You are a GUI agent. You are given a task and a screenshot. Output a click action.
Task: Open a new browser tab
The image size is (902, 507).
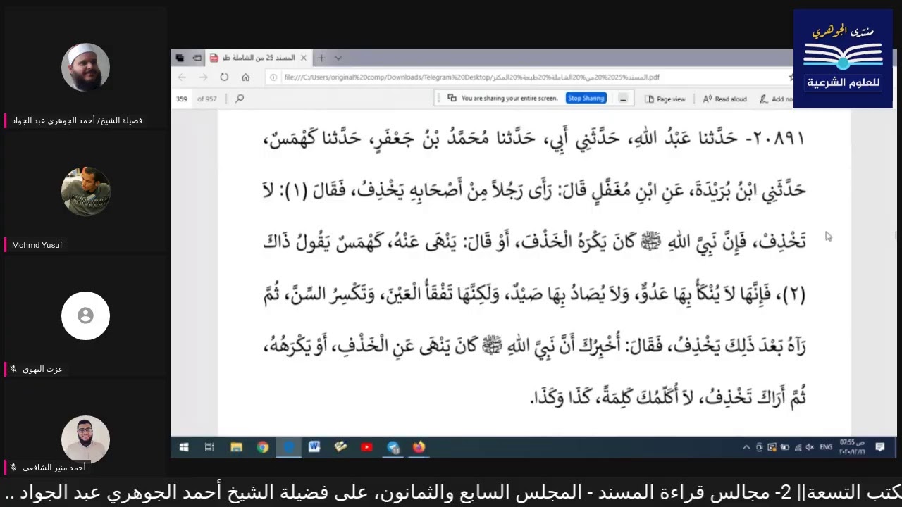pyautogui.click(x=321, y=58)
